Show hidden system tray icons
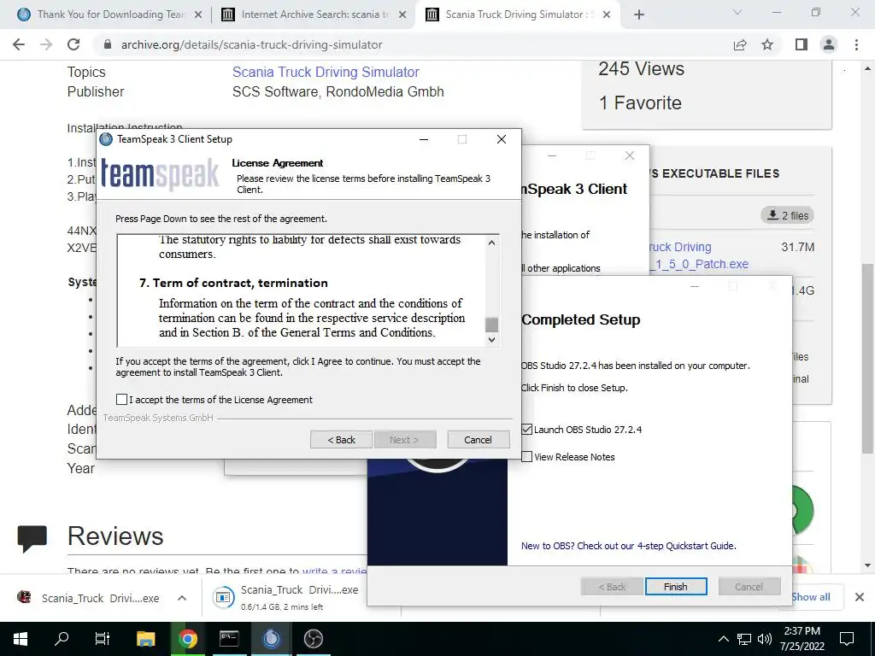This screenshot has height=656, width=875. [723, 639]
